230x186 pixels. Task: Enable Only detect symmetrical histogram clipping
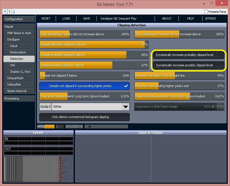point(84,117)
